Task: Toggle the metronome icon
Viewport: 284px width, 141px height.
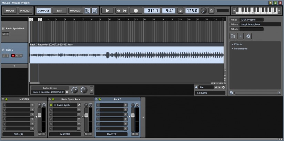Action: [211, 11]
